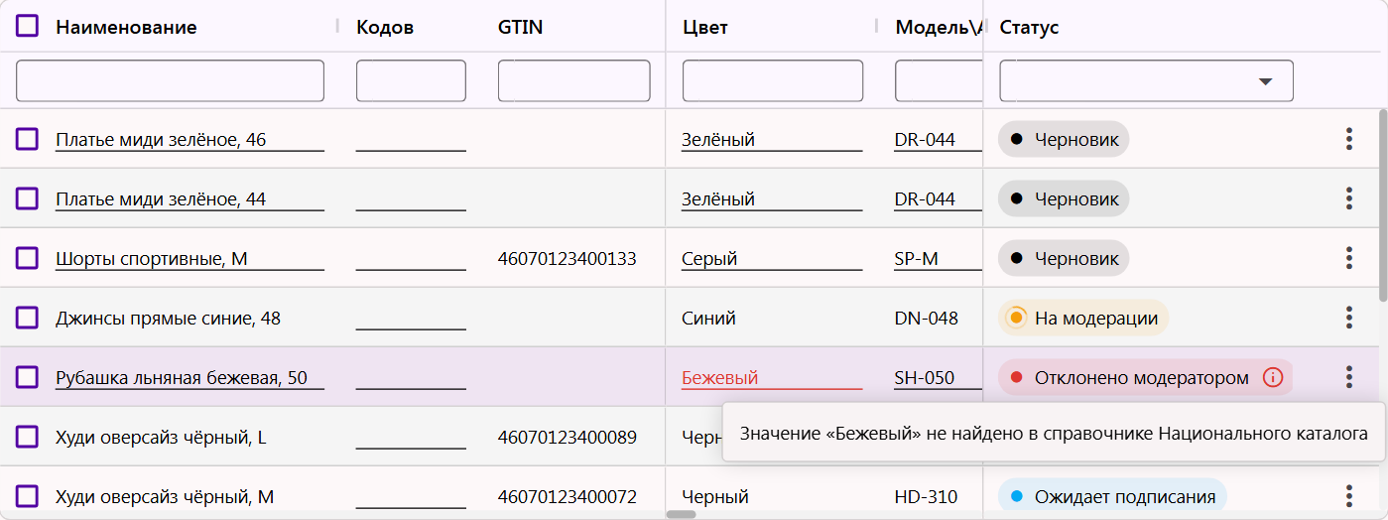Image resolution: width=1388 pixels, height=520 pixels.
Task: Click the GTIN column header
Action: click(x=520, y=27)
